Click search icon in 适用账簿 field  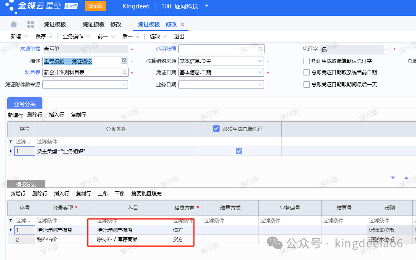[x=261, y=49]
